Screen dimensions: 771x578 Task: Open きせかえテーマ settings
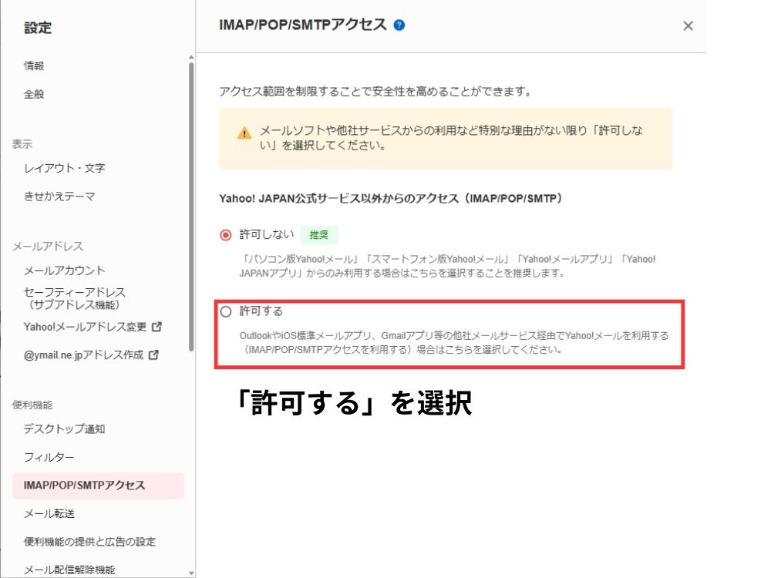point(59,197)
